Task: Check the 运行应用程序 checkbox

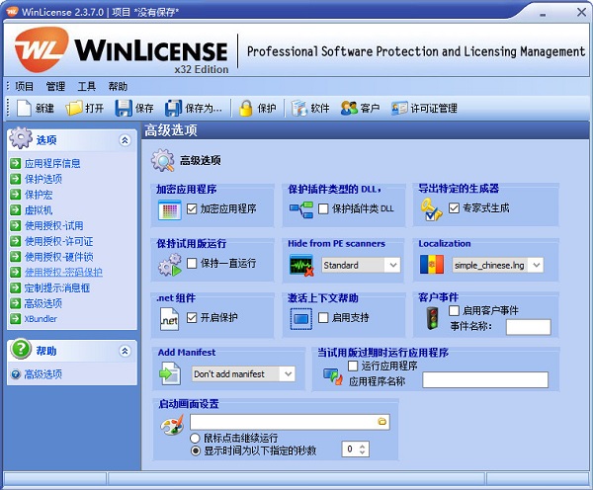Action: (x=353, y=366)
